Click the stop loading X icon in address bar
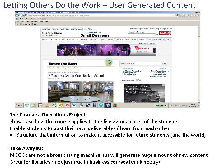 (187, 15)
